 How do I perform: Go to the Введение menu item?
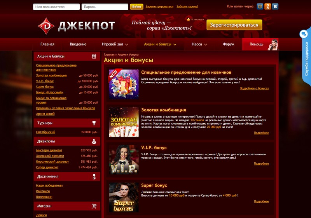point(78,44)
